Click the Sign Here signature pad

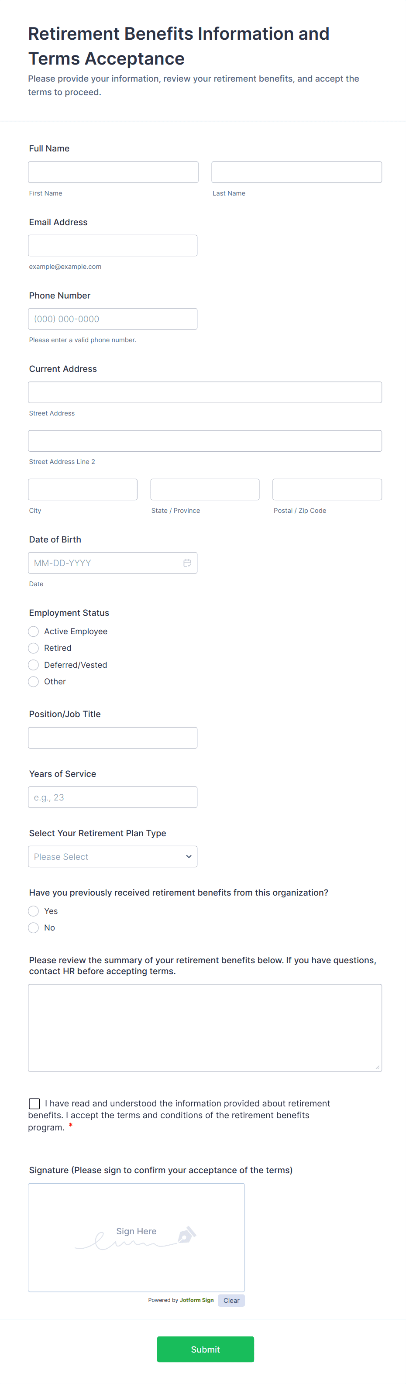pyautogui.click(x=136, y=1237)
